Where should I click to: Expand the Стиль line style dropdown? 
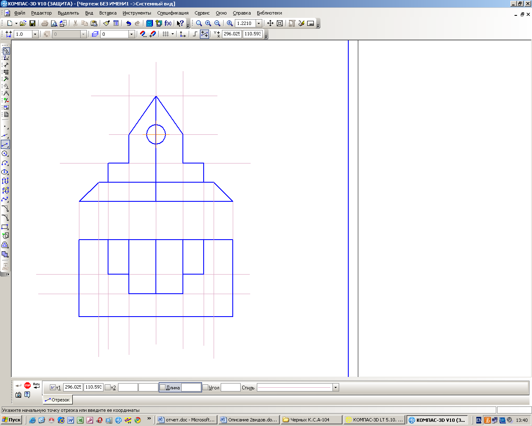point(335,387)
